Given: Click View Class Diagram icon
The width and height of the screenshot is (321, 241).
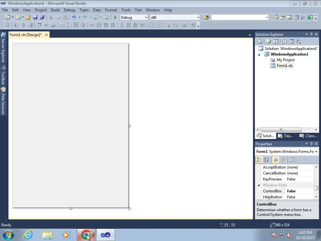Looking at the screenshot, I should [x=298, y=42].
